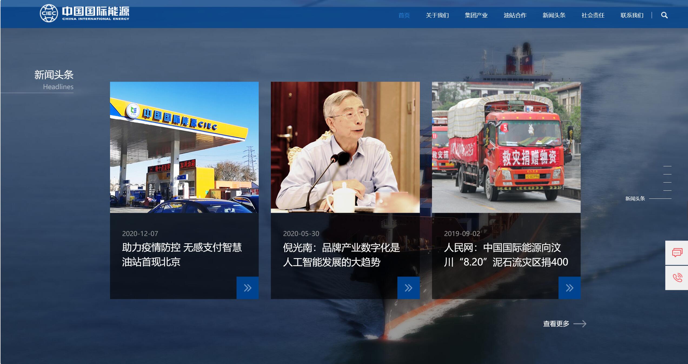Viewport: 688px width, 364px height.
Task: Open 关于我们 menu item
Action: point(437,15)
